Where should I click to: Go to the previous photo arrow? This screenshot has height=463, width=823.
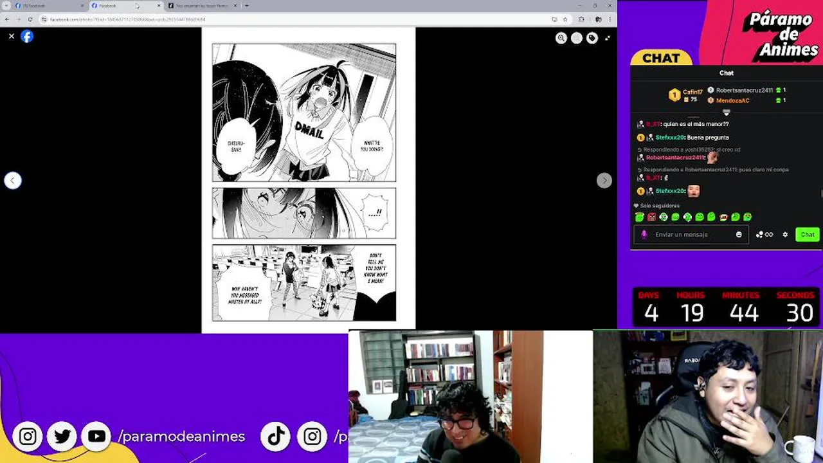point(13,181)
